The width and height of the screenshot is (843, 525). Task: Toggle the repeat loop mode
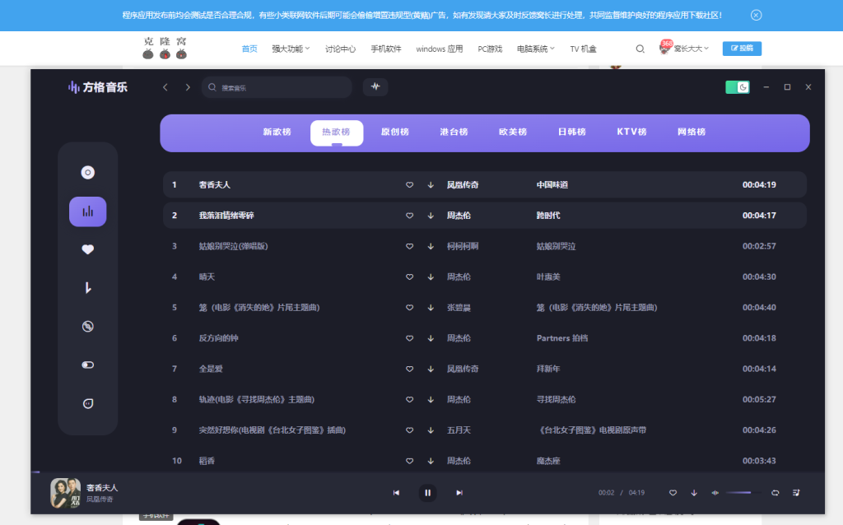(775, 493)
